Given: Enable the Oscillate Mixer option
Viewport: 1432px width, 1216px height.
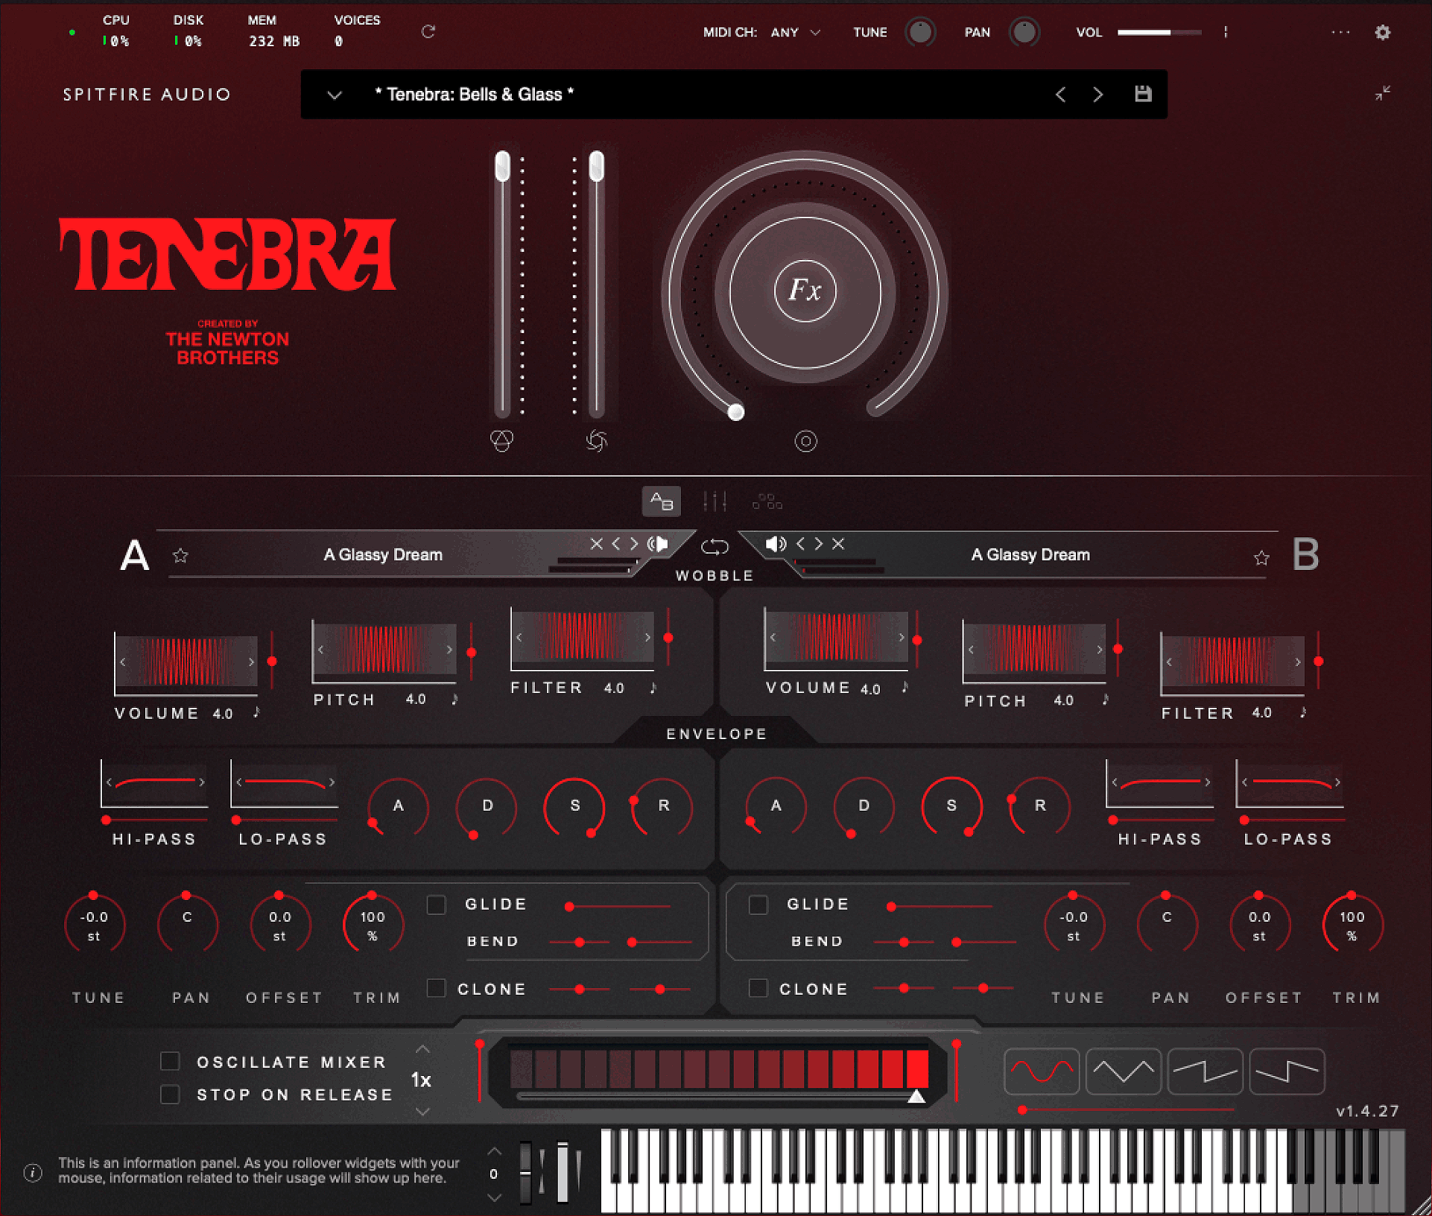Looking at the screenshot, I should pyautogui.click(x=170, y=1061).
